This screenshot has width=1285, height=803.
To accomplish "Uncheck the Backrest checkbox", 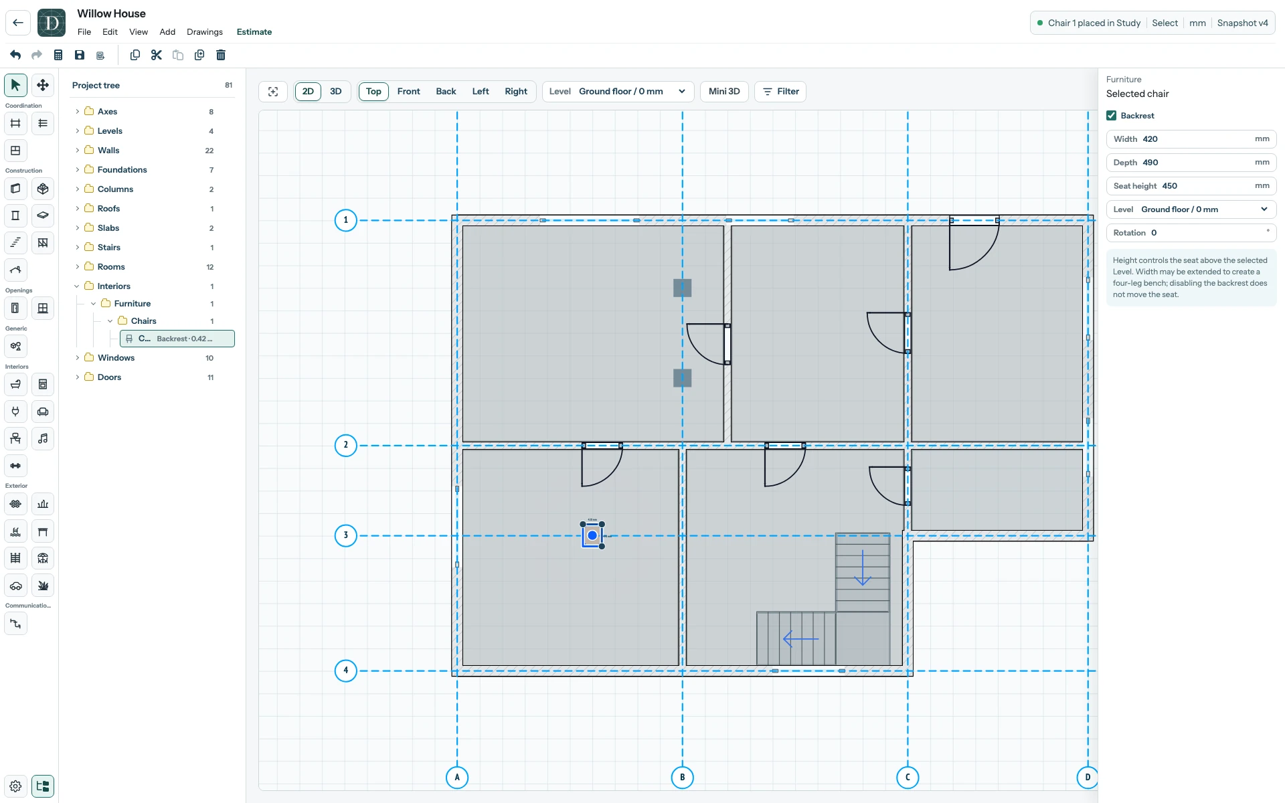I will 1112,116.
